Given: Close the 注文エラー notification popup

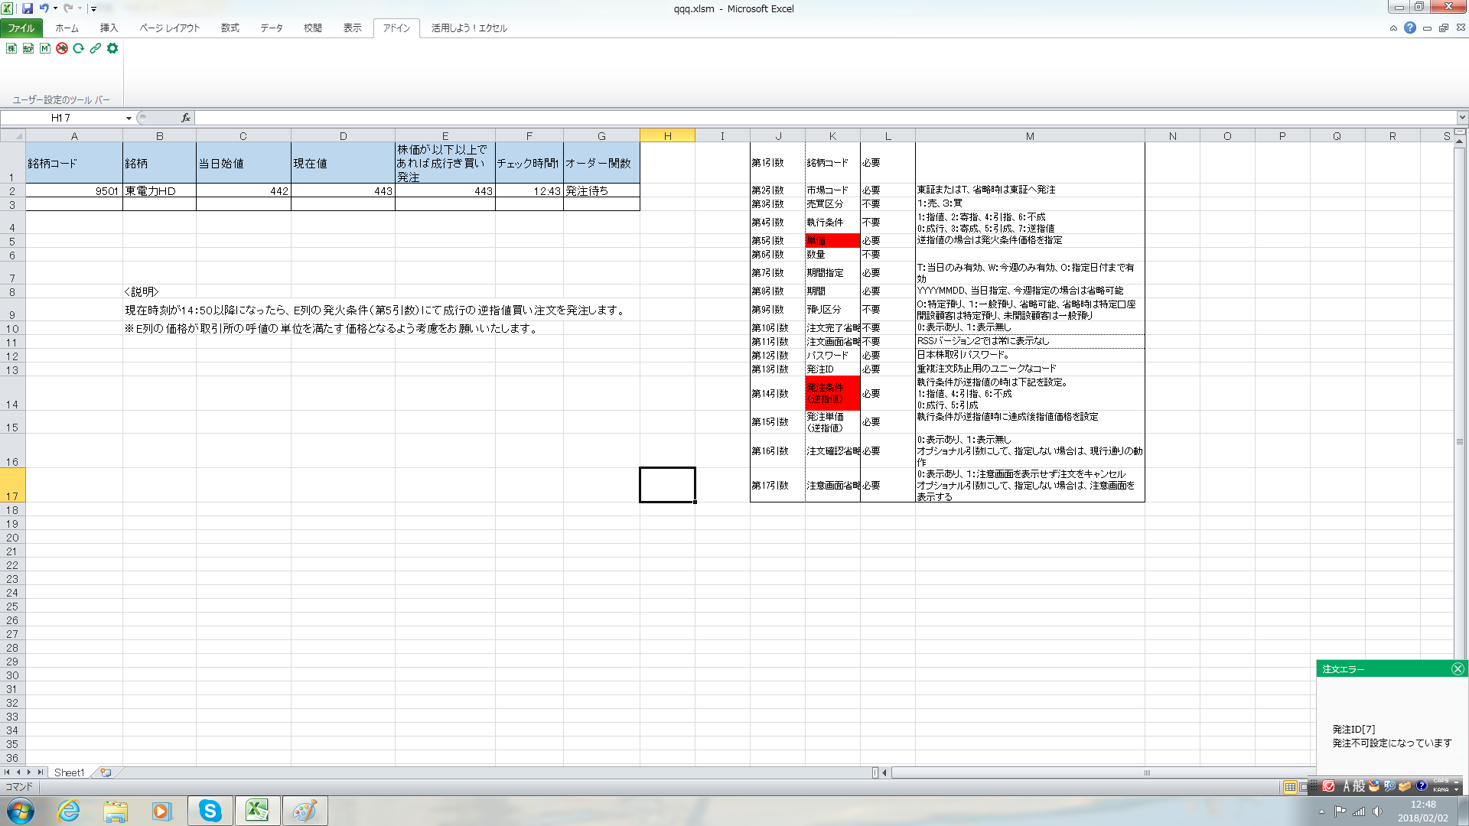Looking at the screenshot, I should point(1458,668).
